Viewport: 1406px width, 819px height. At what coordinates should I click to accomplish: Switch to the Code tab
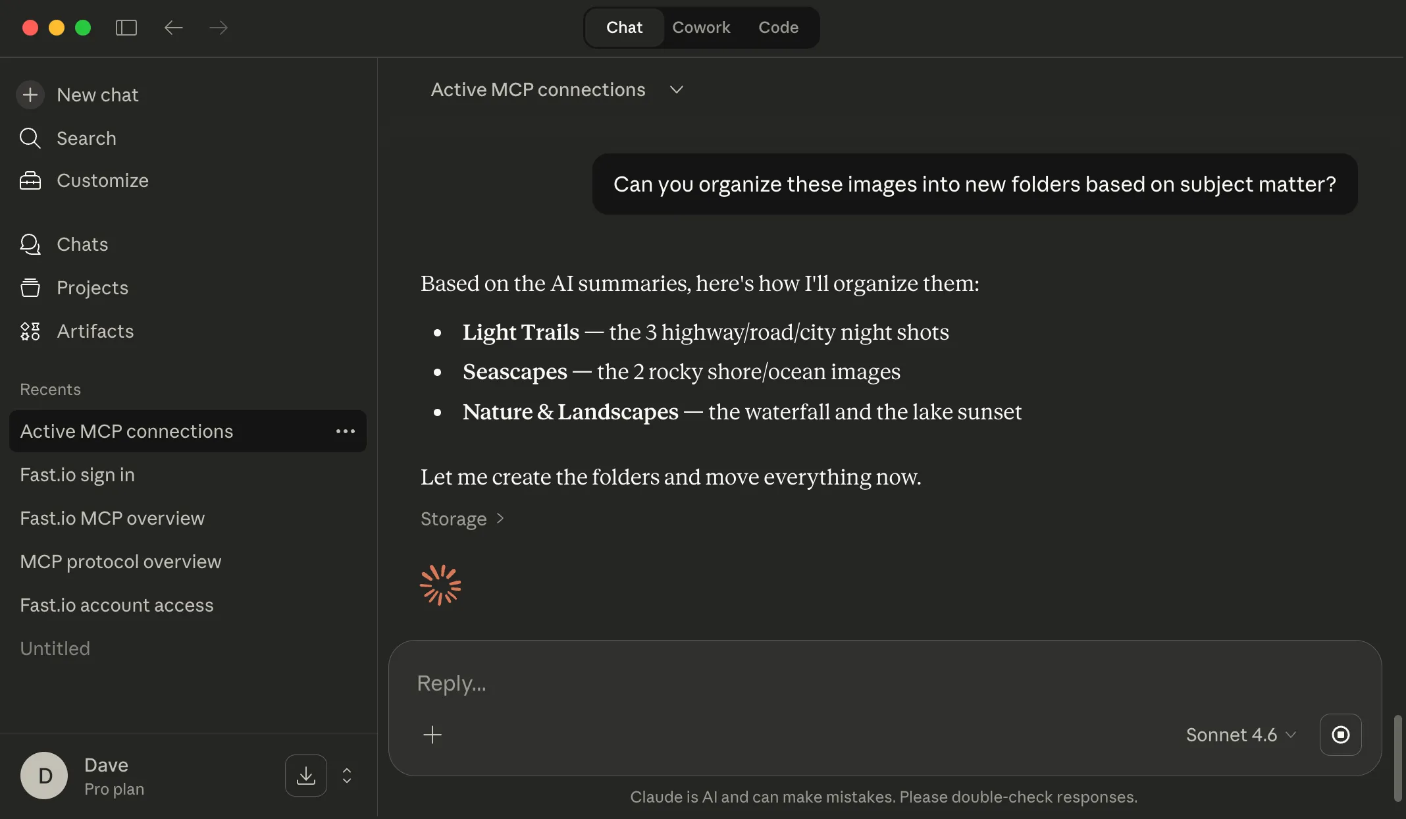coord(778,28)
